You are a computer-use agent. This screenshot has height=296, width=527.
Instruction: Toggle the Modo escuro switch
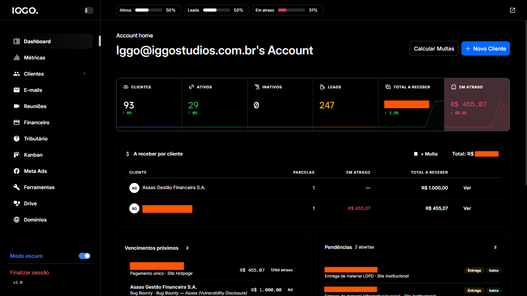click(85, 256)
